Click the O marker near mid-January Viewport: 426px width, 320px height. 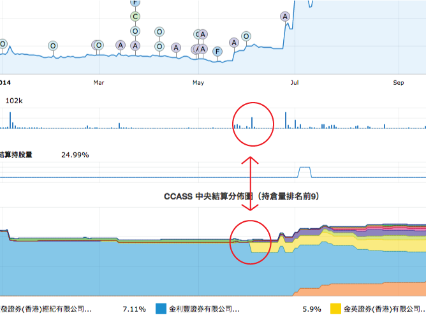[52, 45]
